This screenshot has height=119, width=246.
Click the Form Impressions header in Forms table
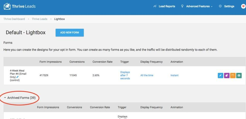click(x=50, y=62)
